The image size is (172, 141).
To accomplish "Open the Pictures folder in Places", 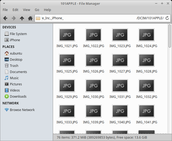I will coord(16,84).
